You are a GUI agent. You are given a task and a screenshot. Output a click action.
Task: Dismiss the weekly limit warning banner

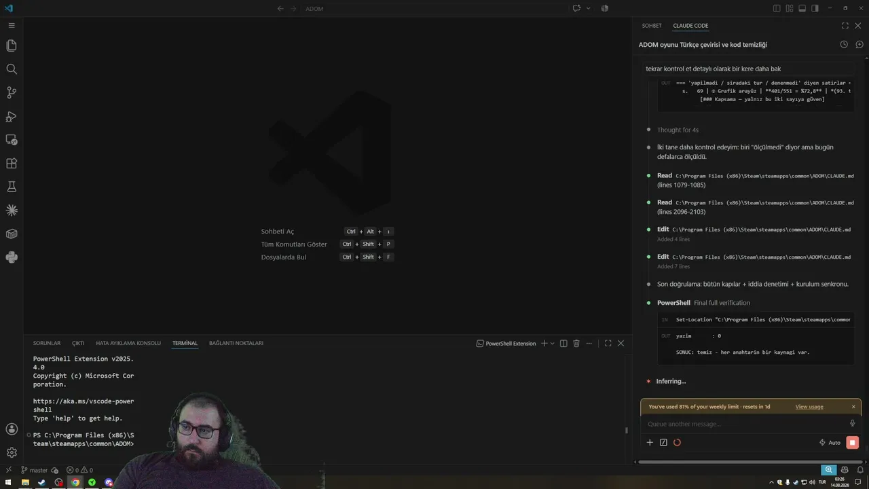[x=853, y=407]
